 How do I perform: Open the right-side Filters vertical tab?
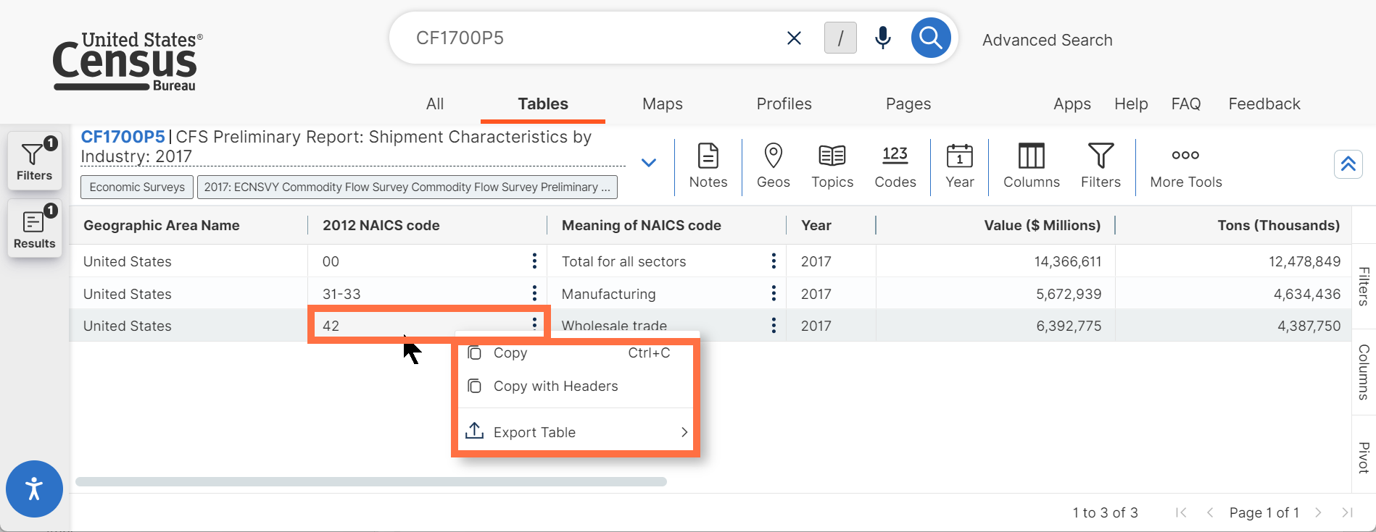point(1364,286)
